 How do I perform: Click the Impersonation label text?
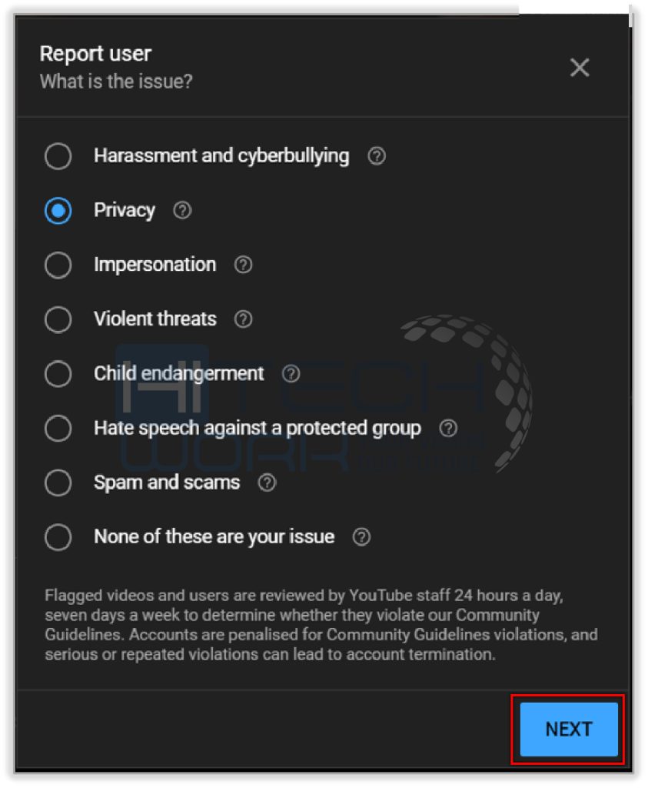[x=155, y=265]
